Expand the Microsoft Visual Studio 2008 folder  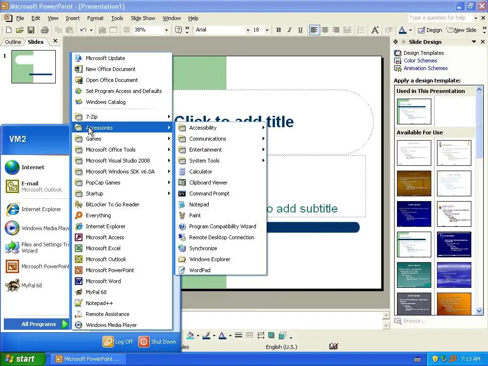[122, 161]
